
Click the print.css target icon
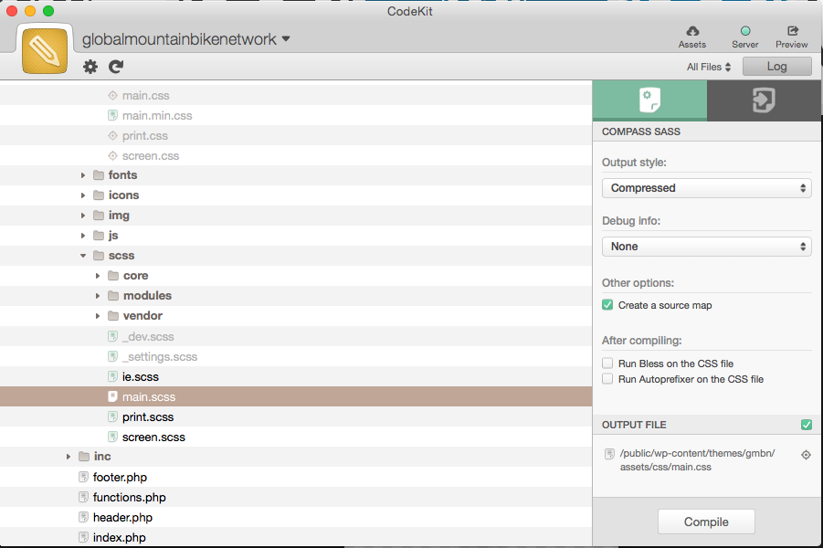(x=112, y=135)
